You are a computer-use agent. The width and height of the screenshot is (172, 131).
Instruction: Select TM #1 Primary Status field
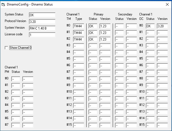pyautogui.click(x=93, y=33)
